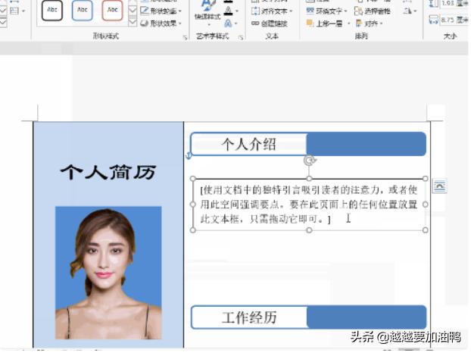Open the Align Text (对齐文本) dropdown
The width and height of the screenshot is (471, 353).
(273, 11)
